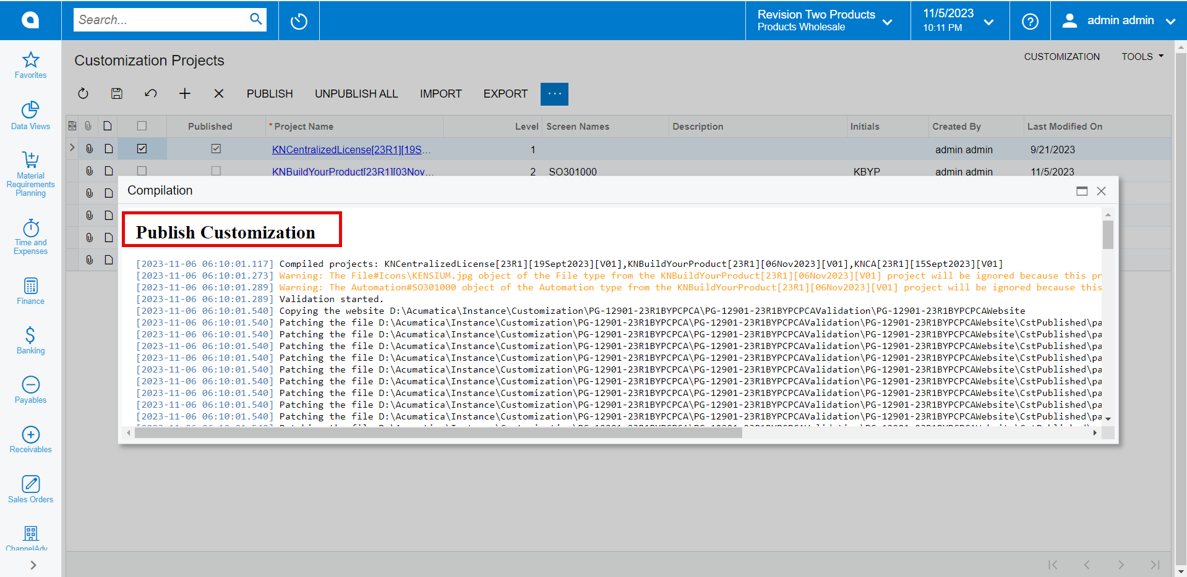Open the help question mark icon
This screenshot has width=1187, height=577.
(1030, 22)
